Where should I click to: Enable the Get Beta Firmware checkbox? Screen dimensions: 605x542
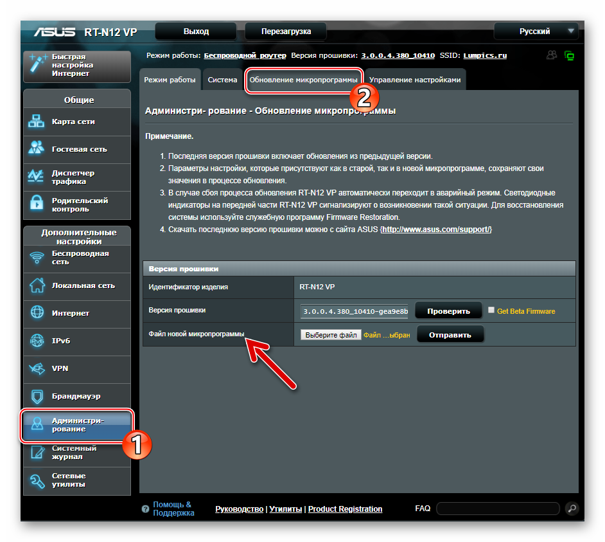[491, 310]
